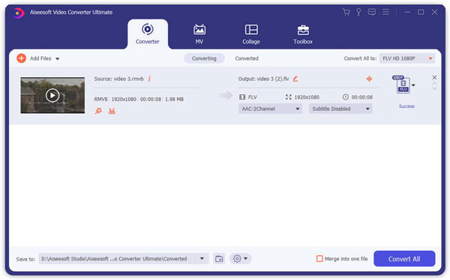450x280 pixels.
Task: Click the orange Add Files plus icon
Action: 21,58
